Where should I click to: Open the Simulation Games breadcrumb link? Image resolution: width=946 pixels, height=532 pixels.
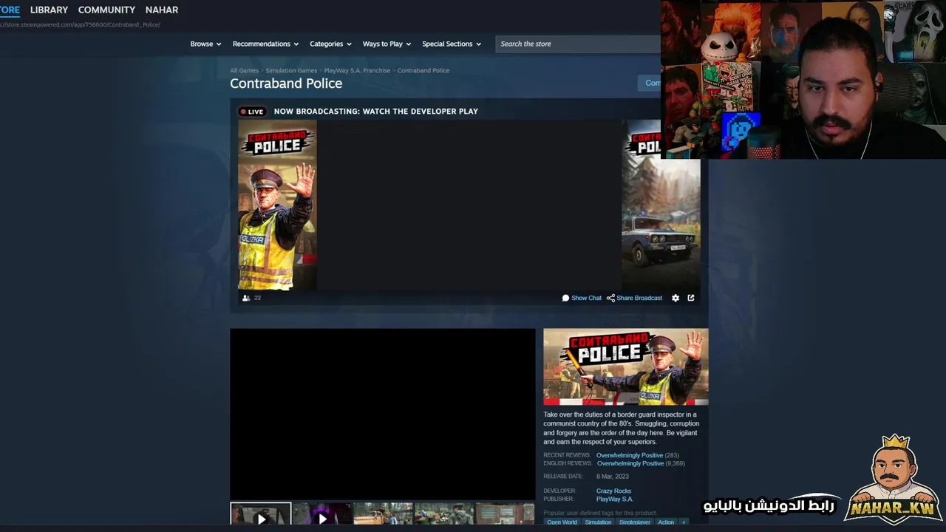pyautogui.click(x=291, y=71)
